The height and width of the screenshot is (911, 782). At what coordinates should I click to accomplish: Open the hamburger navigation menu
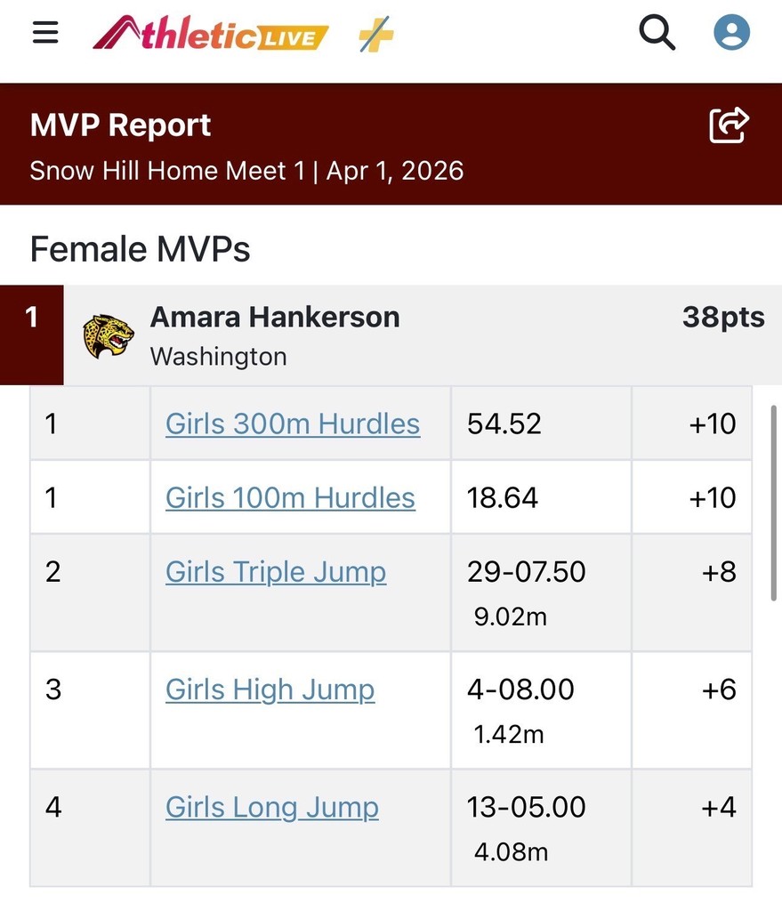pyautogui.click(x=44, y=33)
